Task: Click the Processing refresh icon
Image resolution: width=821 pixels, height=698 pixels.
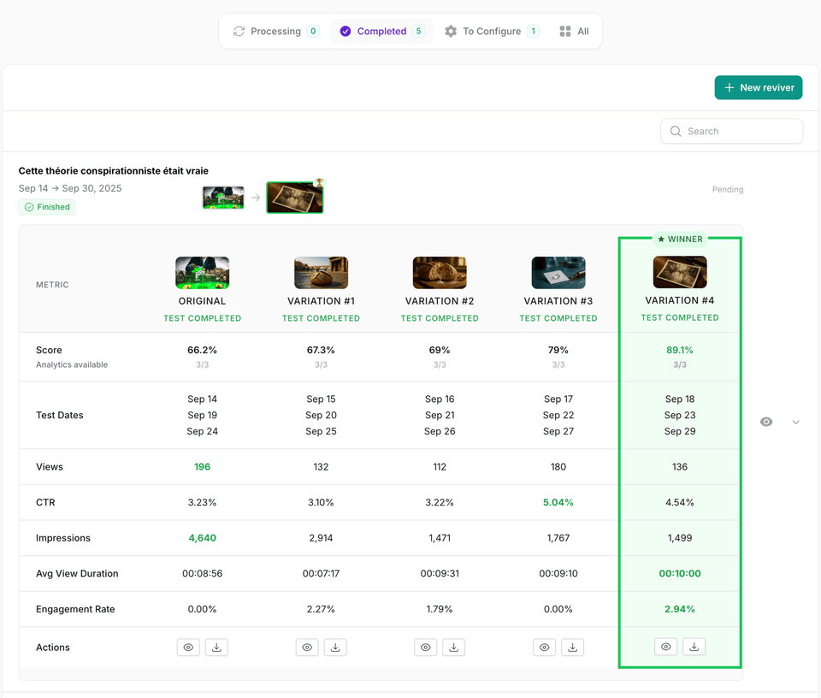Action: [239, 30]
